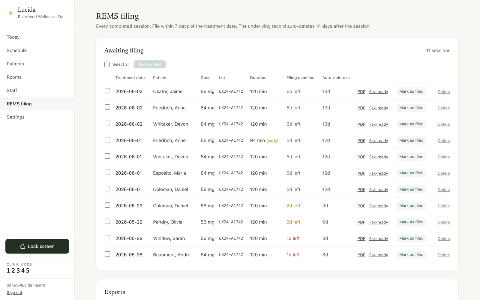Image resolution: width=480 pixels, height=300 pixels.
Task: Click the Lock screen button
Action: 37,246
